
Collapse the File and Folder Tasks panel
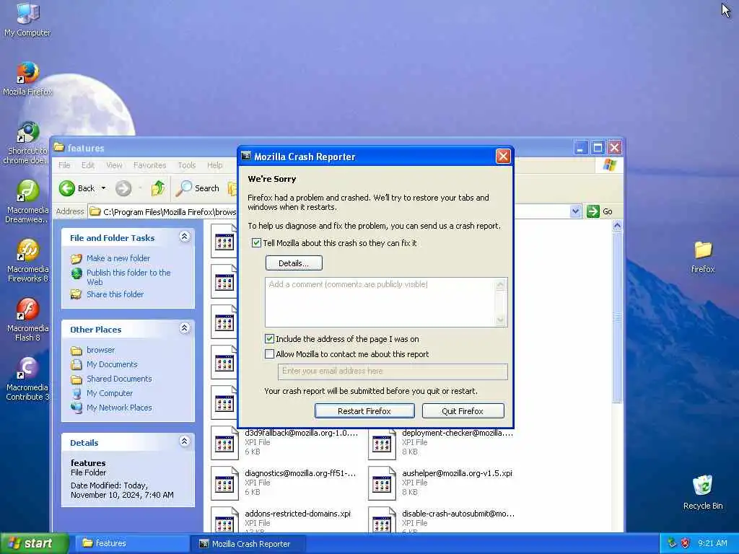(x=185, y=237)
